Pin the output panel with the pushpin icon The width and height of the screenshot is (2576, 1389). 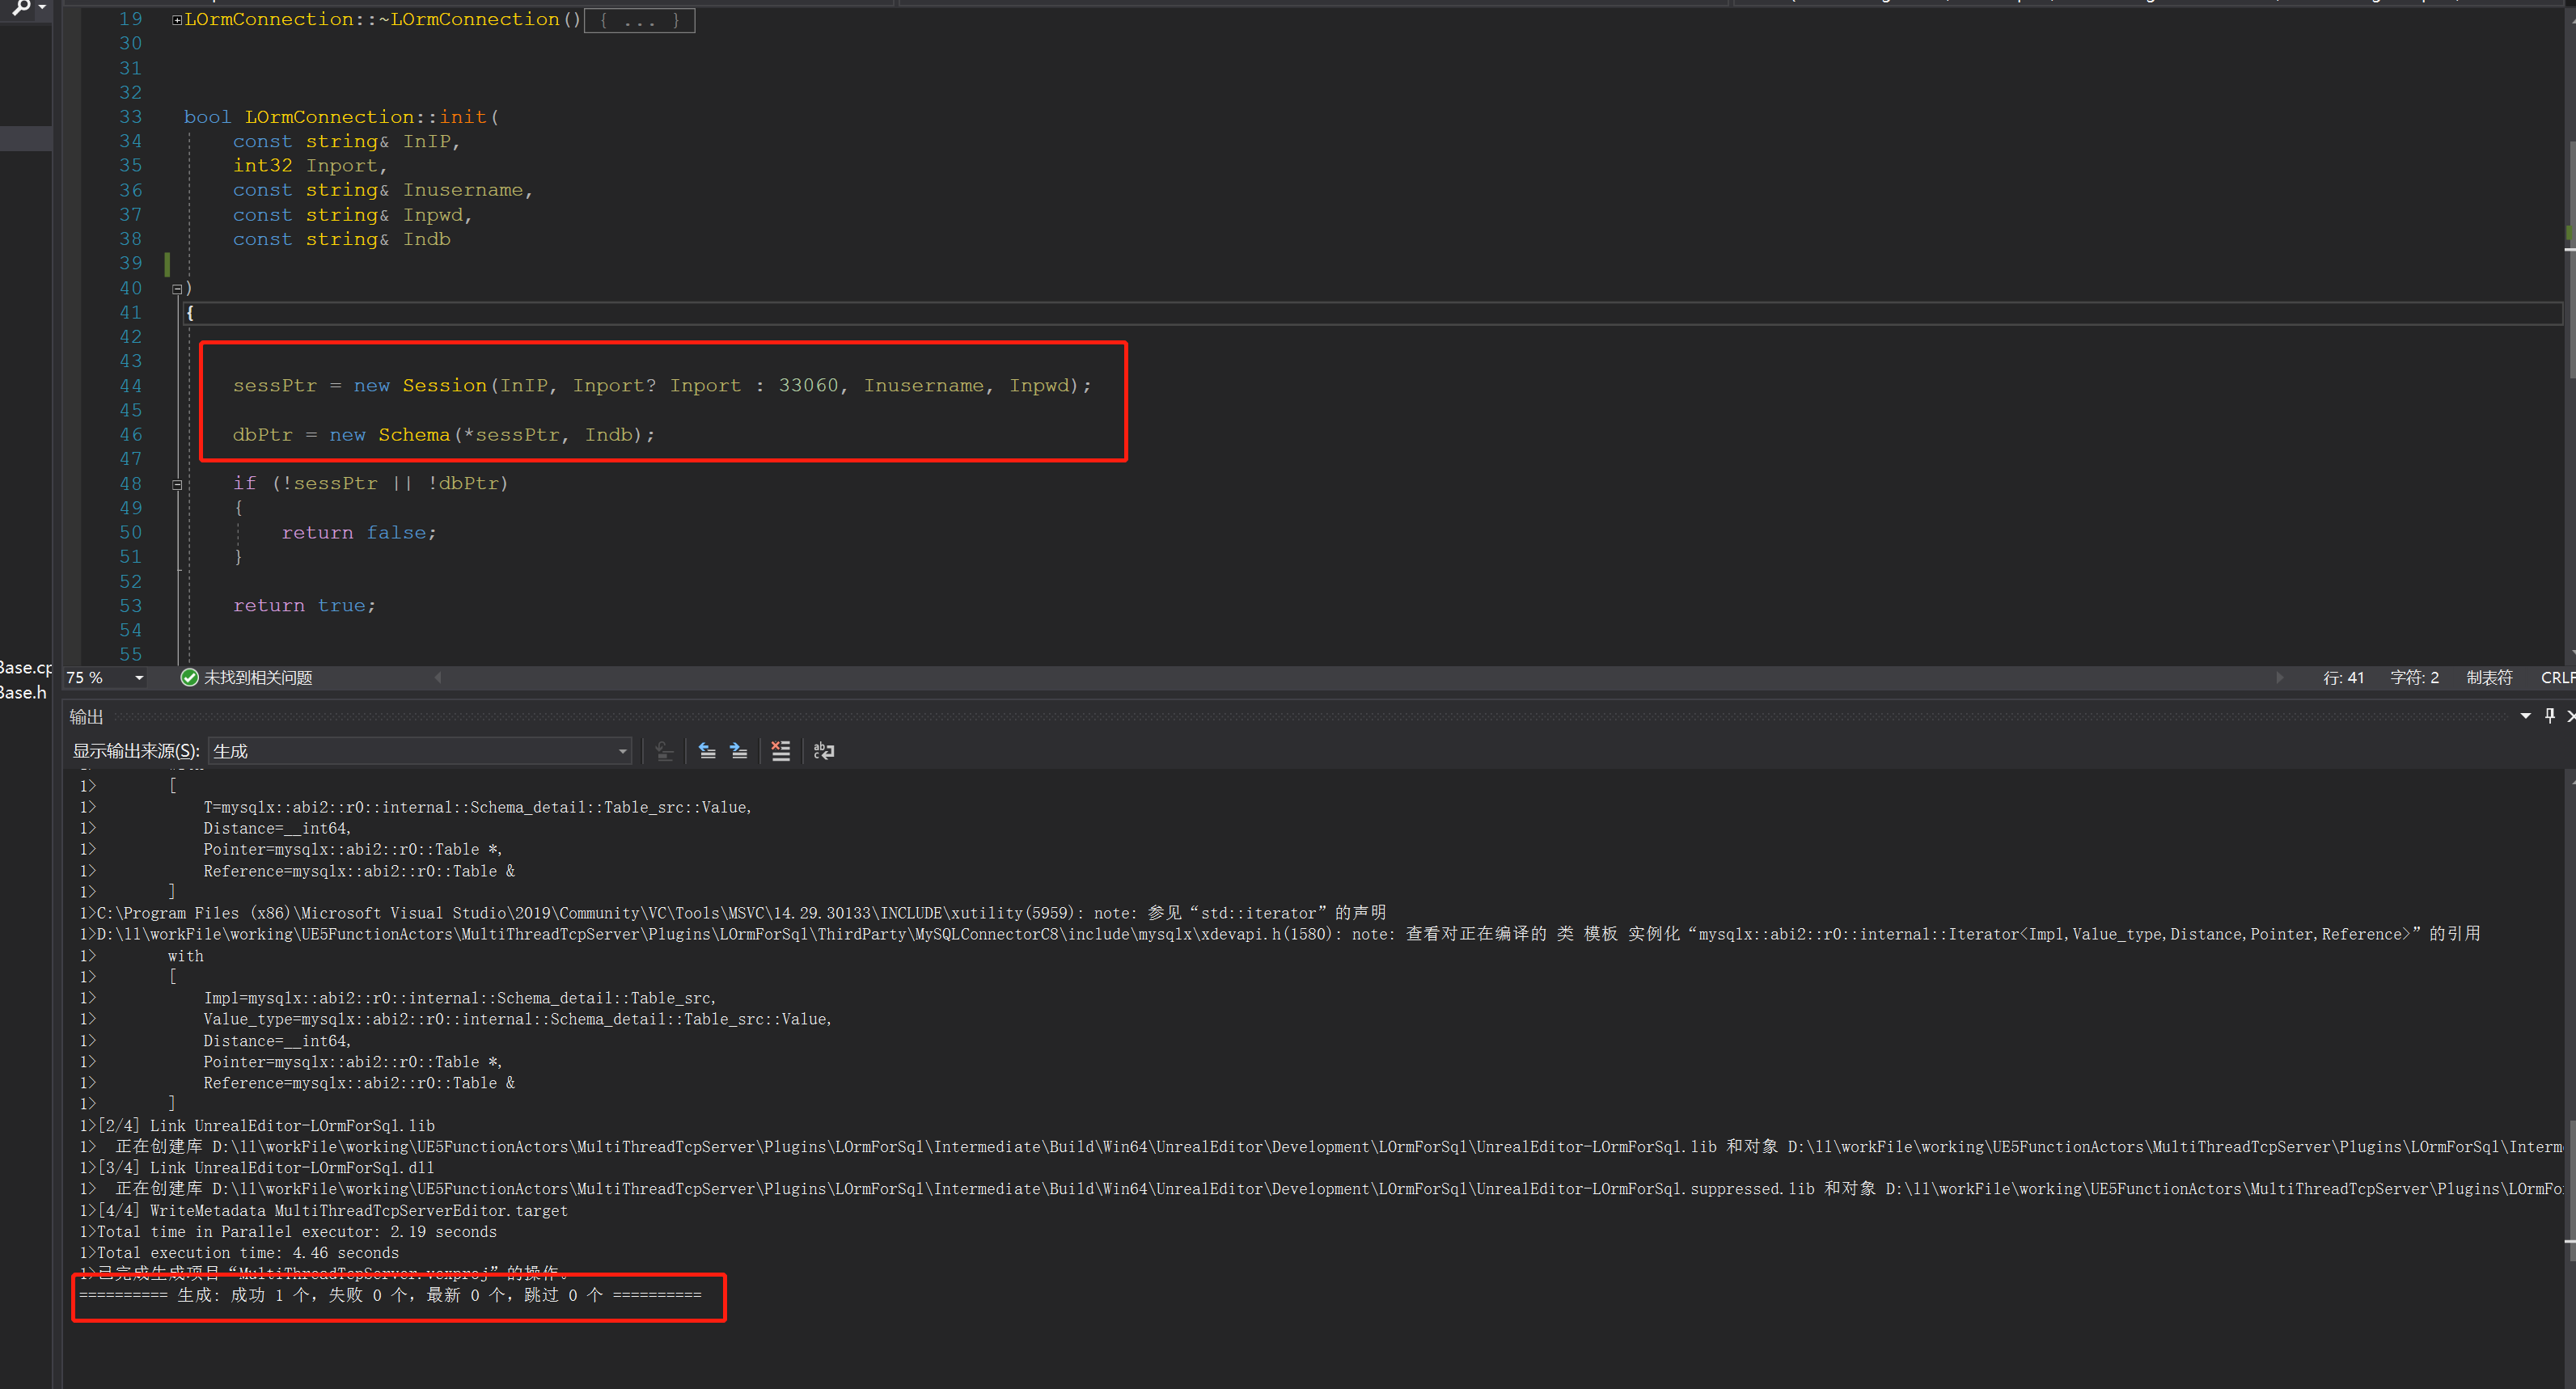(x=2549, y=716)
